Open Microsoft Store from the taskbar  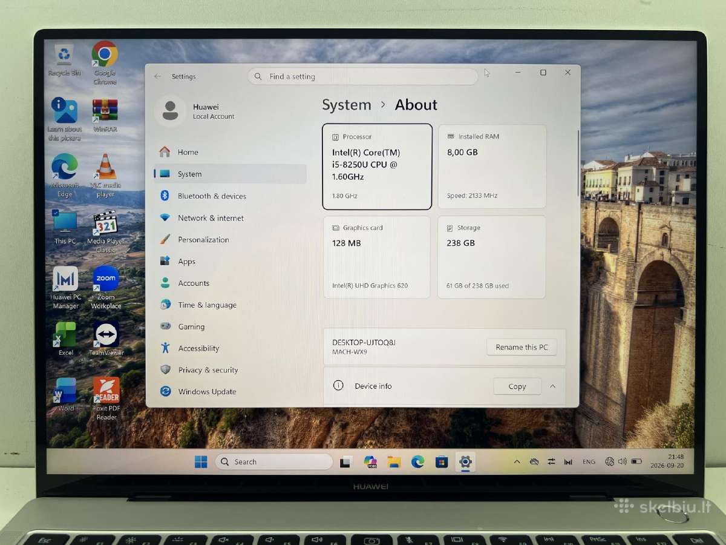point(441,462)
